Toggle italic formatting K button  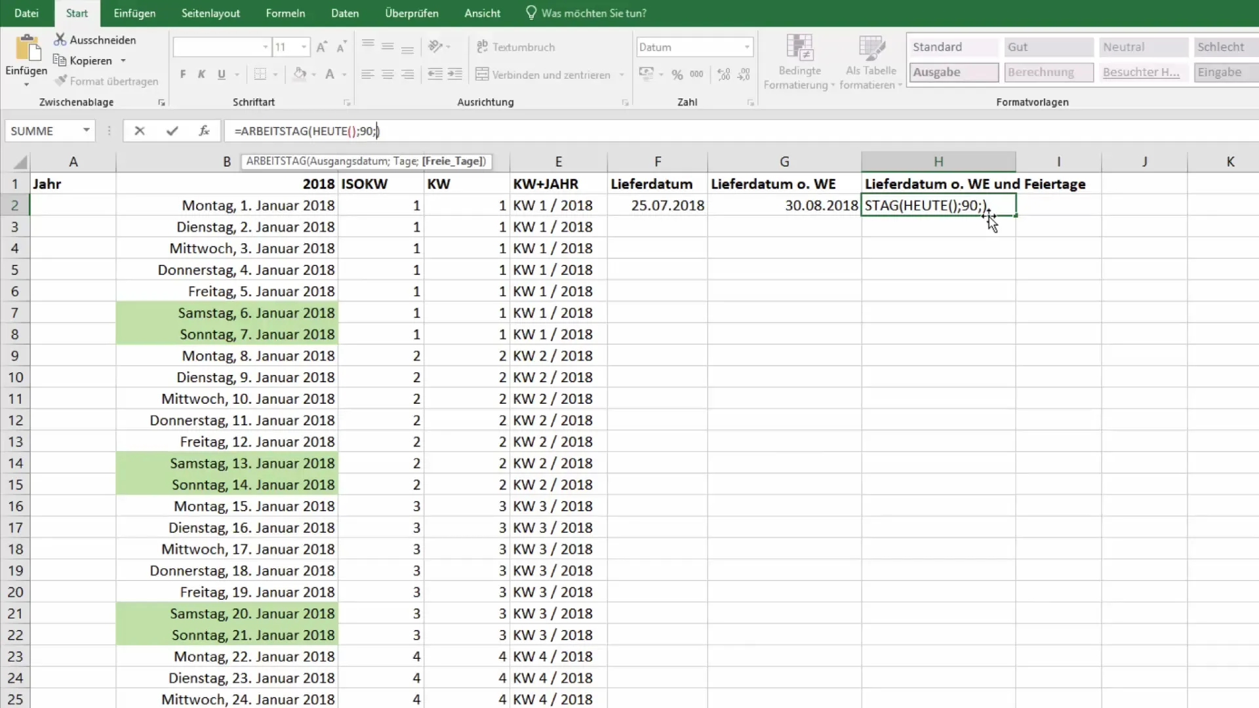click(202, 75)
